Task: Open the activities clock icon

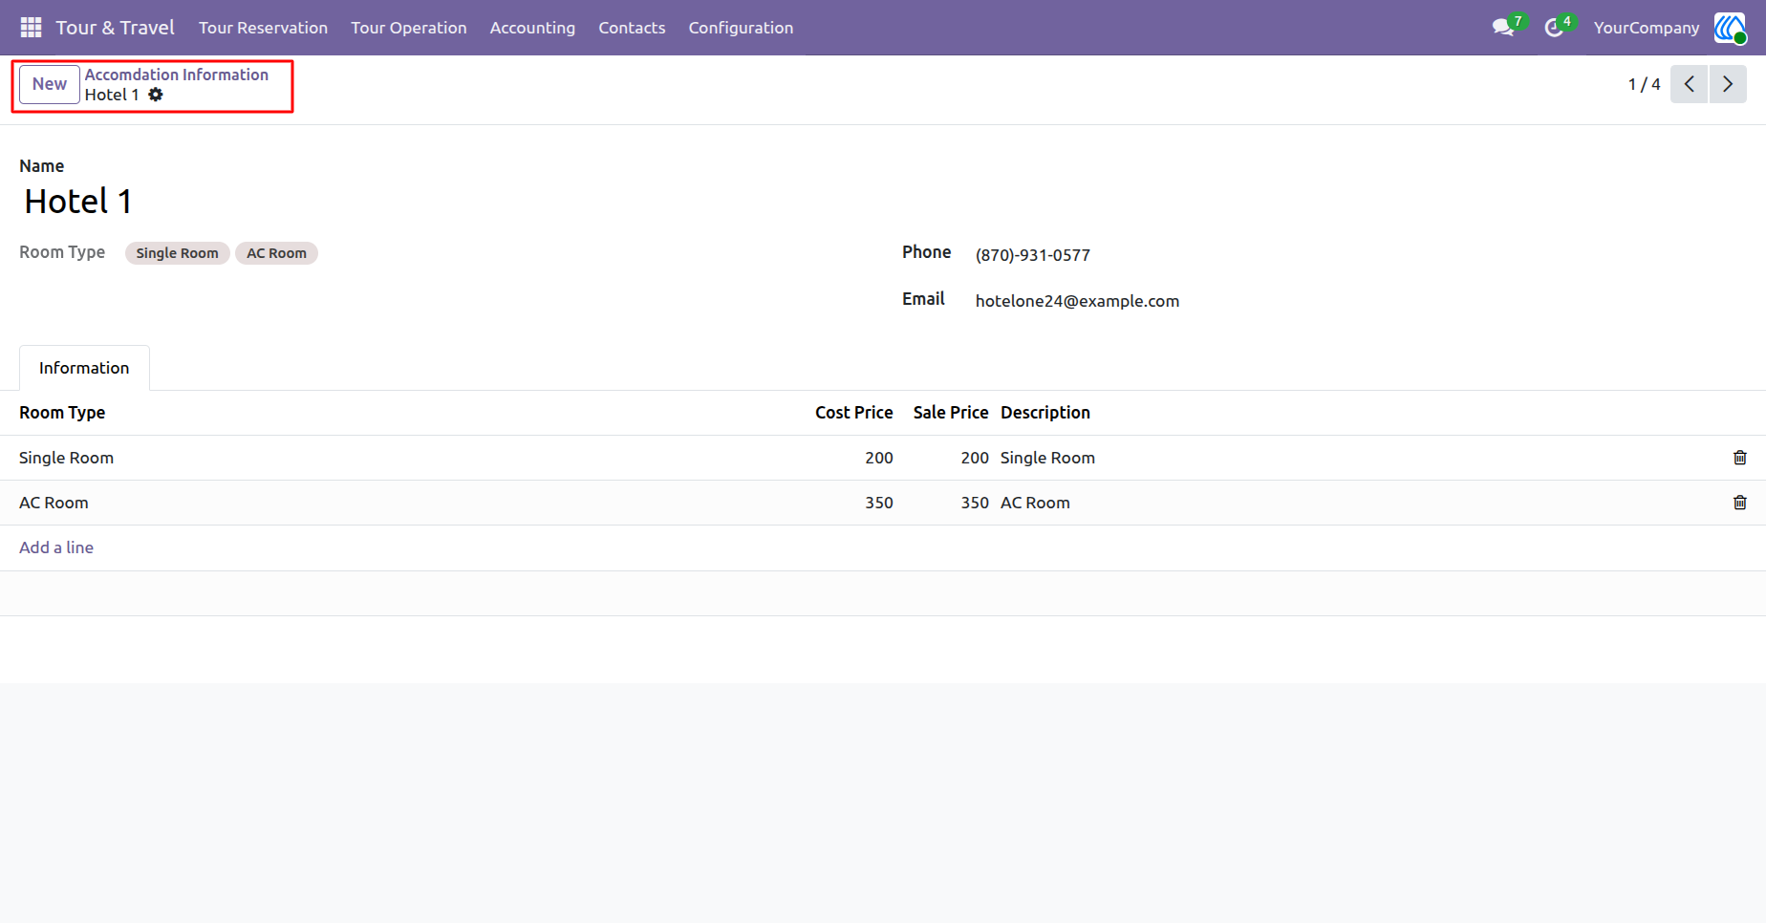Action: click(x=1554, y=28)
